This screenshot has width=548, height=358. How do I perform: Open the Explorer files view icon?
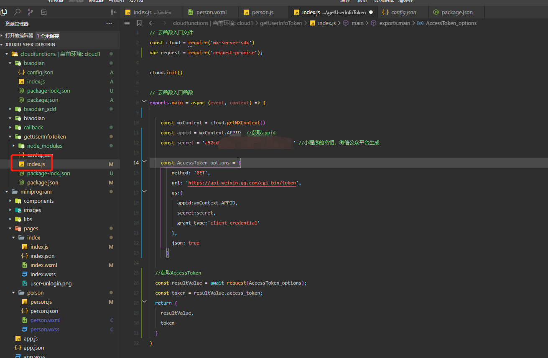coord(4,12)
